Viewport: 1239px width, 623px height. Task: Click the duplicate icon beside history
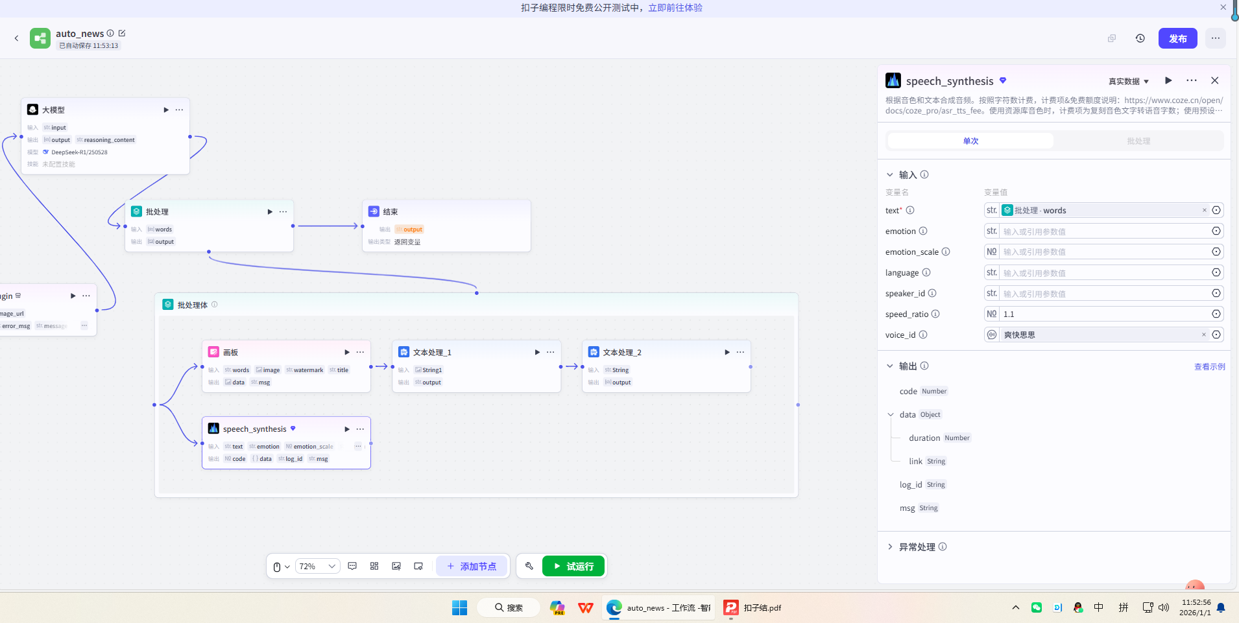pyautogui.click(x=1112, y=38)
